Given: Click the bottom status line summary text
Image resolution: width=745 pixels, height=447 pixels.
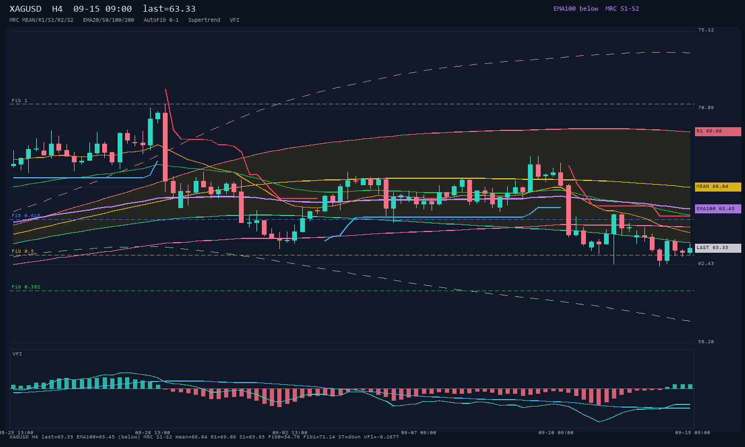Looking at the screenshot, I should [x=204, y=437].
